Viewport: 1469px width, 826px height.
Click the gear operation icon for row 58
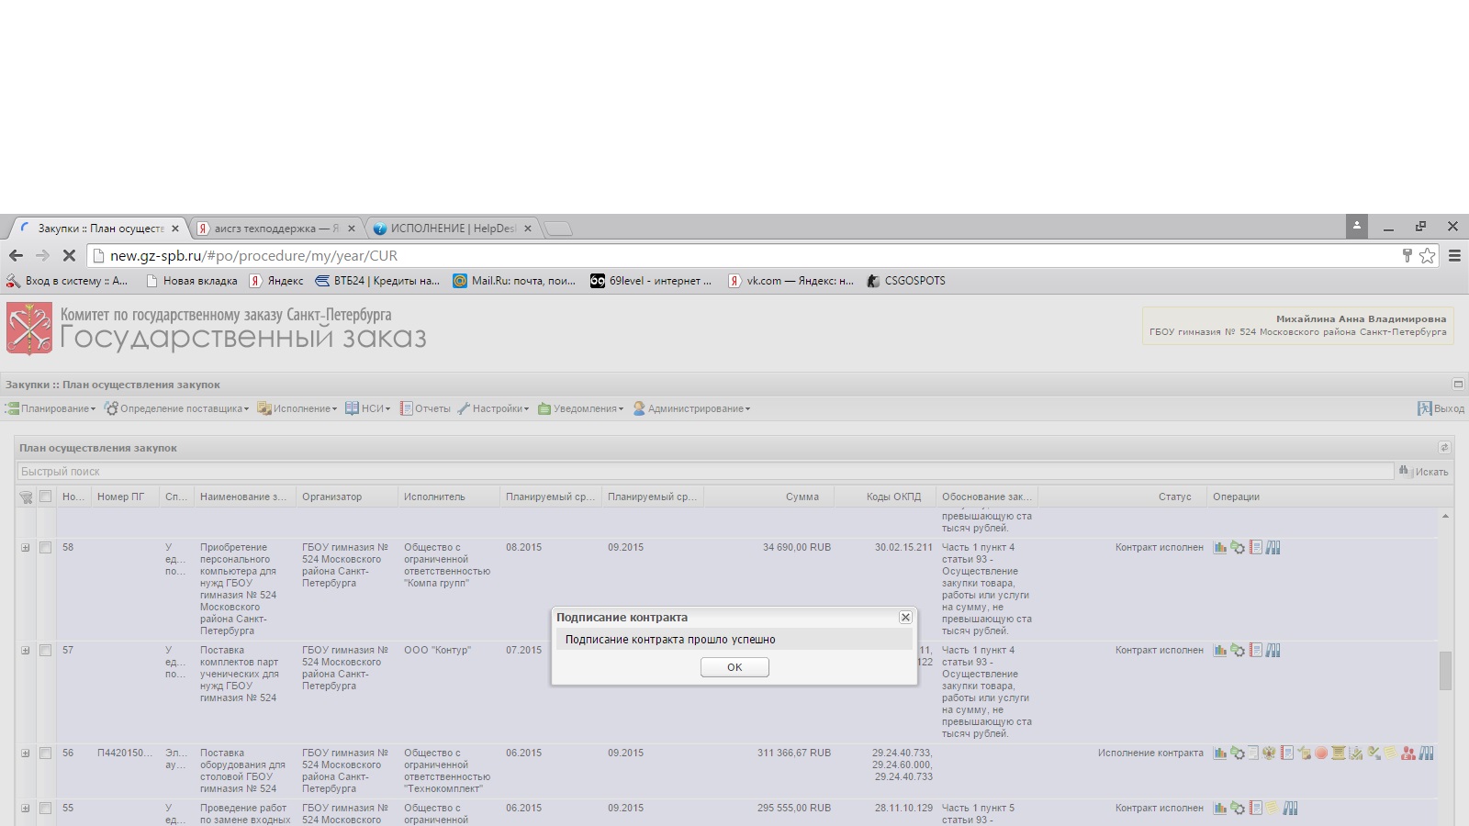[1238, 548]
